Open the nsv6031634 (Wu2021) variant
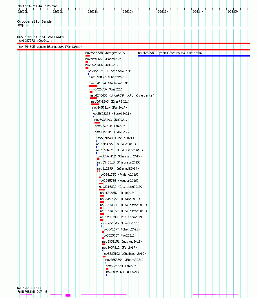The height and width of the screenshot is (298, 258). coord(122,266)
